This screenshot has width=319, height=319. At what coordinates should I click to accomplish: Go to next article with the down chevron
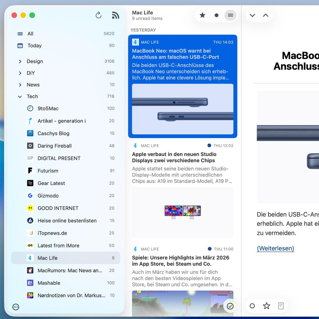point(253,15)
